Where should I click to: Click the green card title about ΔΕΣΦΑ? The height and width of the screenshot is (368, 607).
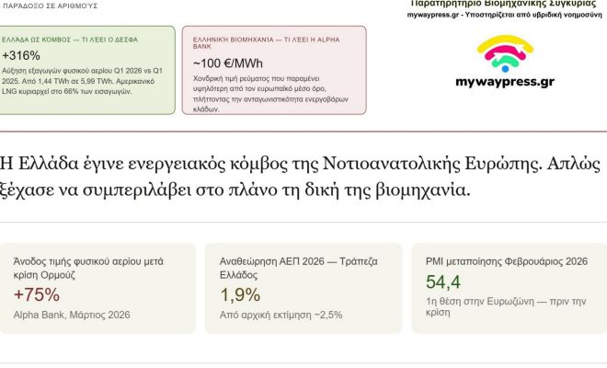84,39
